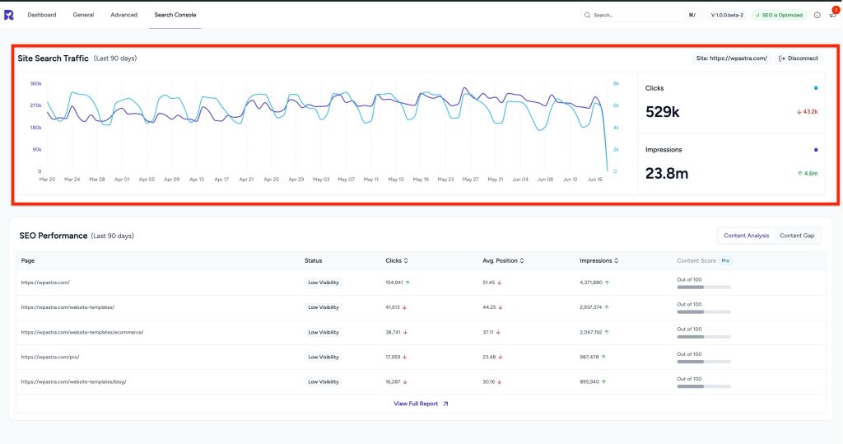Click the Pro badge beside Content Score

coord(725,260)
